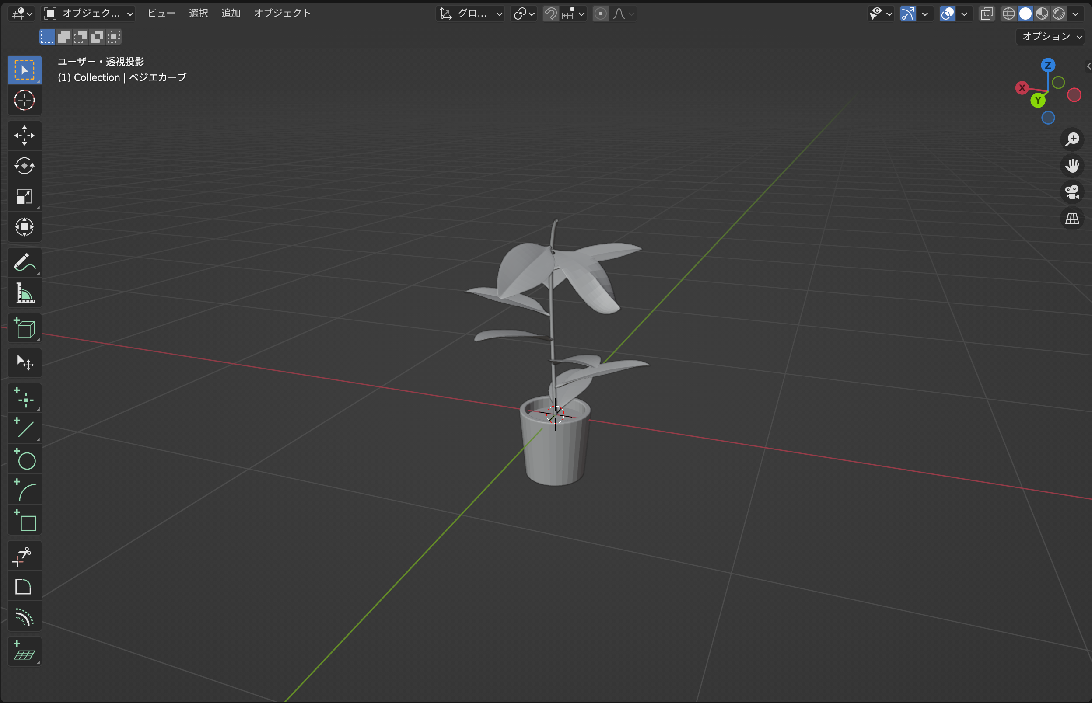The height and width of the screenshot is (703, 1092).
Task: Select the add workplane grid tool
Action: tap(24, 652)
